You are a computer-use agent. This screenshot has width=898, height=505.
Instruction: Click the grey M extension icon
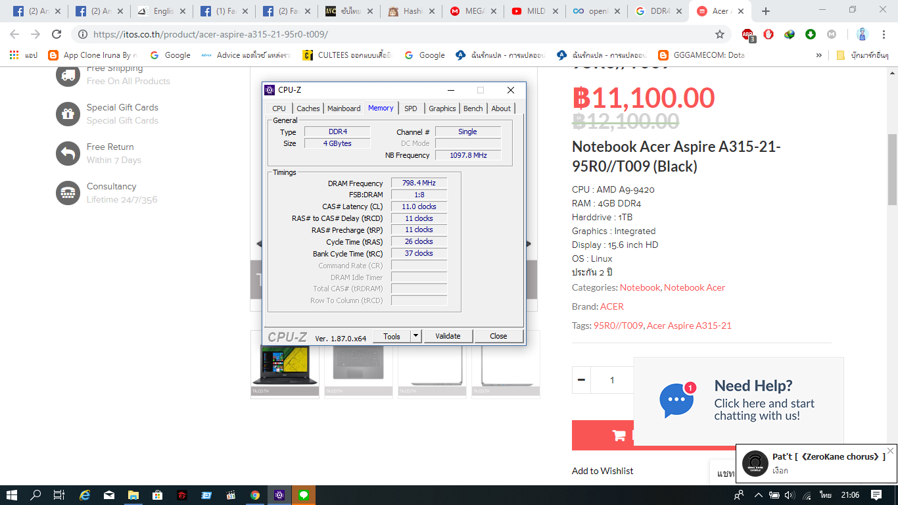click(832, 34)
